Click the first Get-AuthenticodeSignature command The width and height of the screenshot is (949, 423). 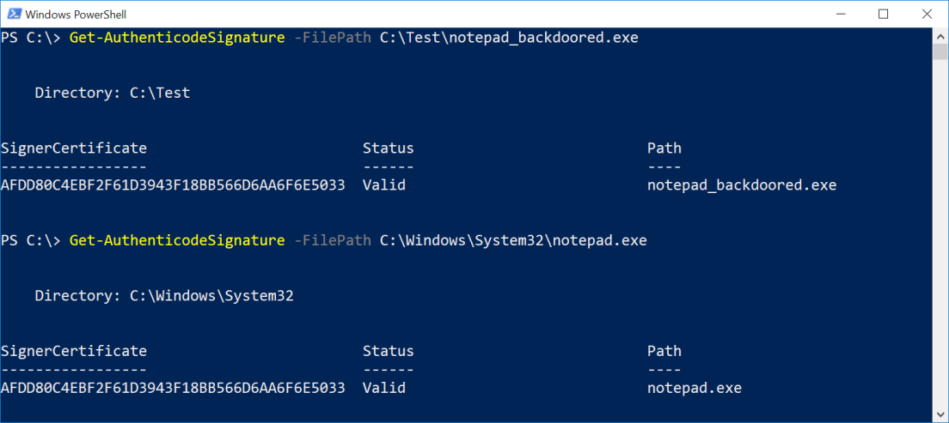point(176,38)
